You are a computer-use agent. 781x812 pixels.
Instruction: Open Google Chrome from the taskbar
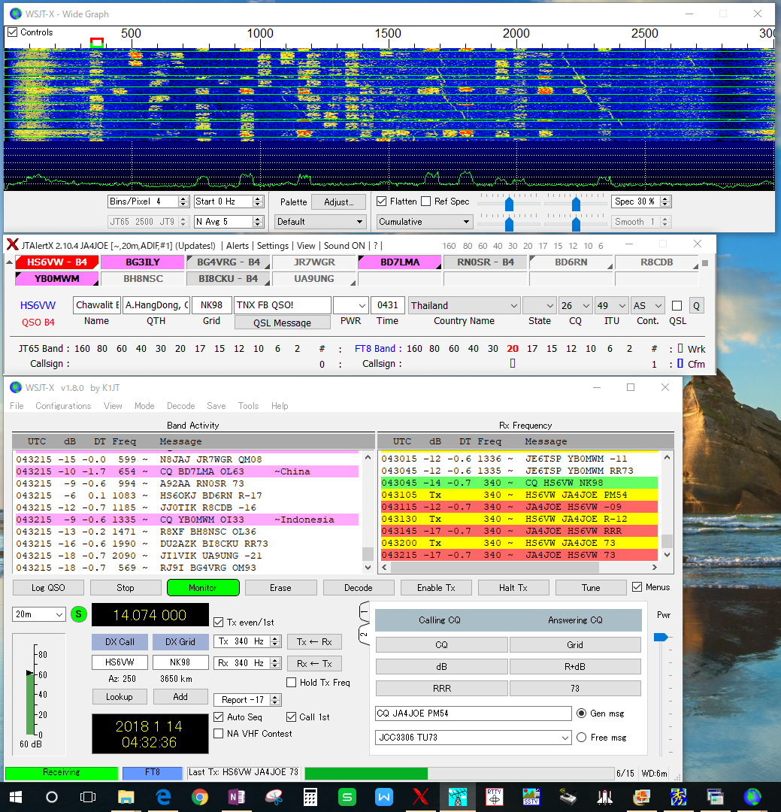199,796
